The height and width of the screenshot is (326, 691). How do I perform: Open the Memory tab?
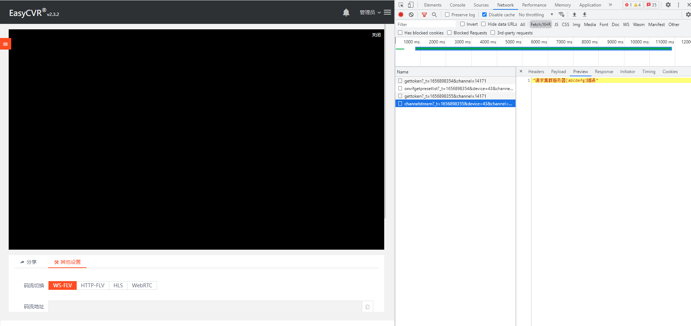563,5
